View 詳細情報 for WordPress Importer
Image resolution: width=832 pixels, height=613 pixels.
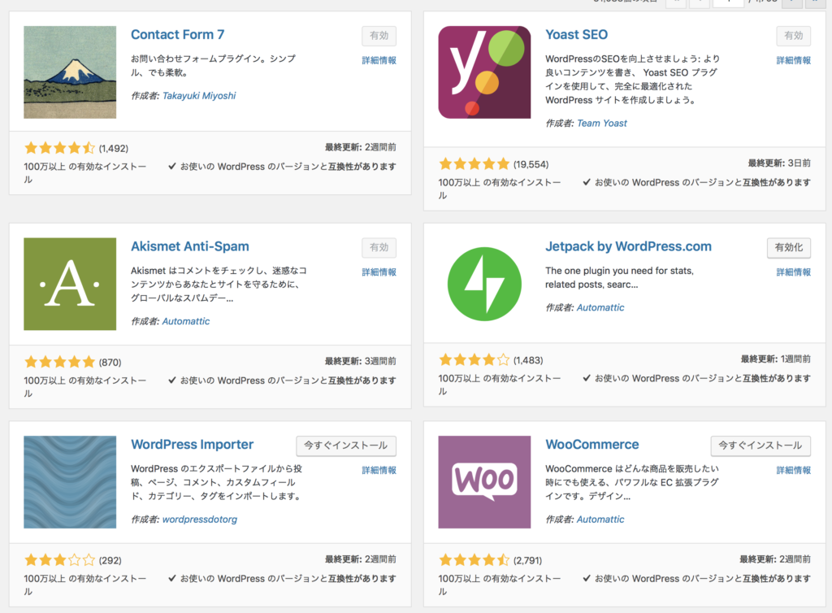(x=379, y=470)
